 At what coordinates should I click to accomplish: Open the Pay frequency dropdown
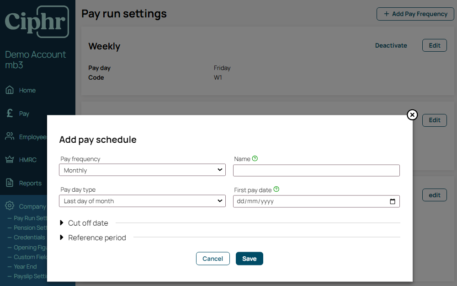142,170
